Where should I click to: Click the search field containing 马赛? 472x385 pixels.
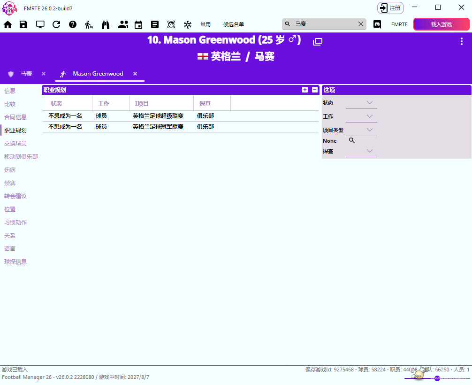(x=324, y=24)
